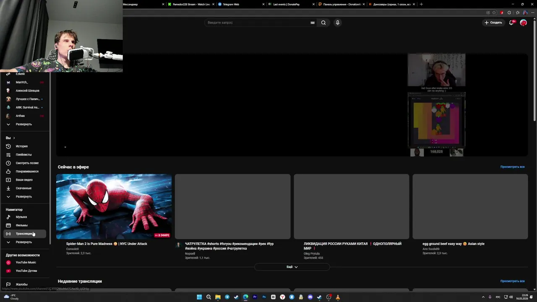Open the ManYch_ channel subscription
The height and width of the screenshot is (302, 537).
(x=25, y=82)
